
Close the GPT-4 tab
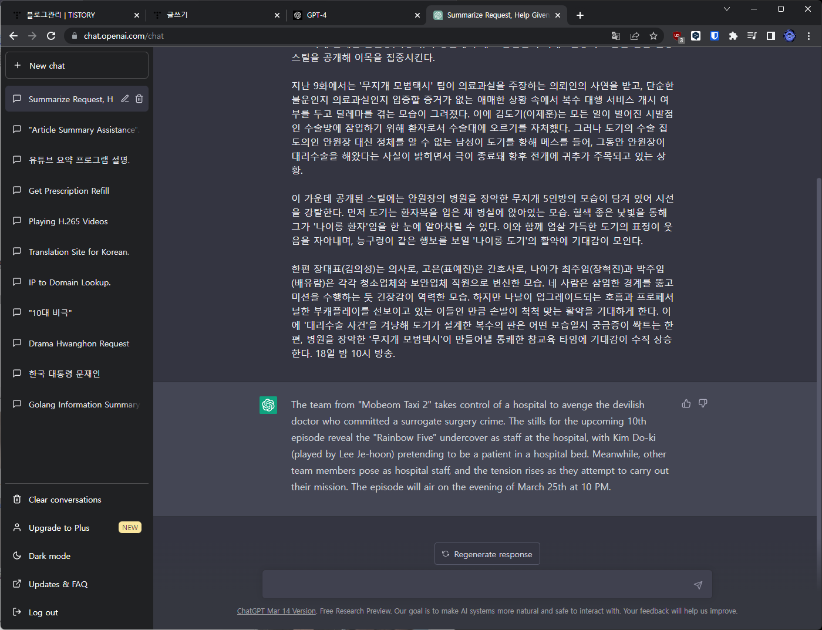pos(417,15)
